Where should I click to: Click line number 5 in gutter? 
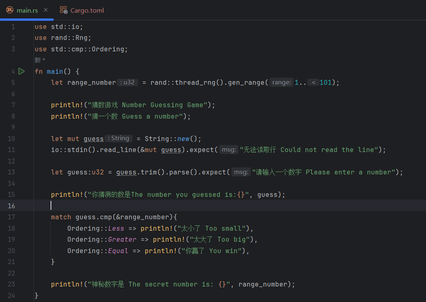(13, 83)
